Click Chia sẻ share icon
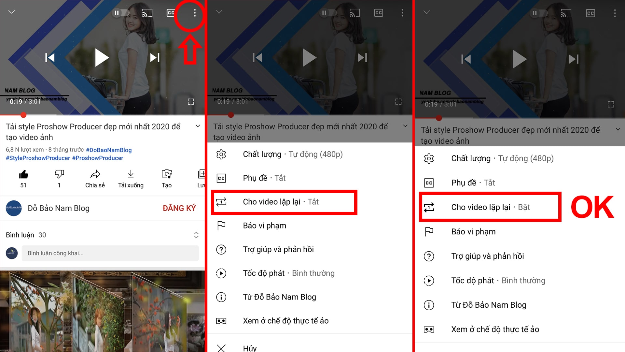Image resolution: width=625 pixels, height=352 pixels. coord(95,174)
